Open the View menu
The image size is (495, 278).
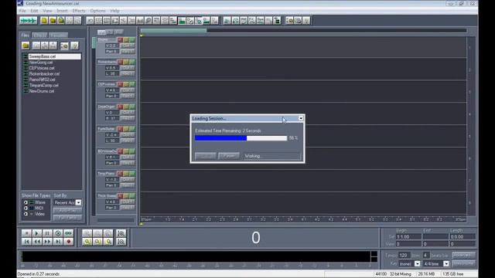click(x=47, y=11)
